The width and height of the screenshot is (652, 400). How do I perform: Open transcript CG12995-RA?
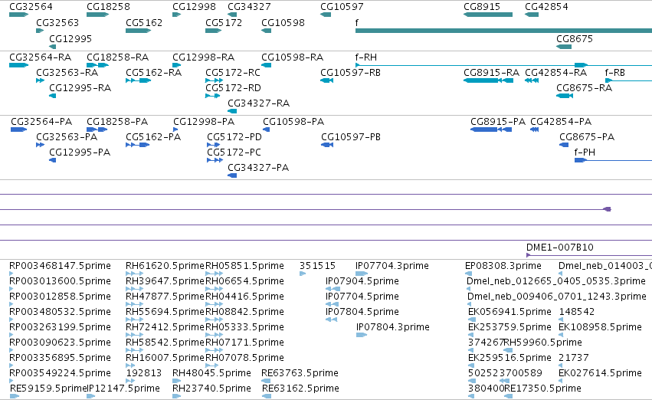[80, 87]
